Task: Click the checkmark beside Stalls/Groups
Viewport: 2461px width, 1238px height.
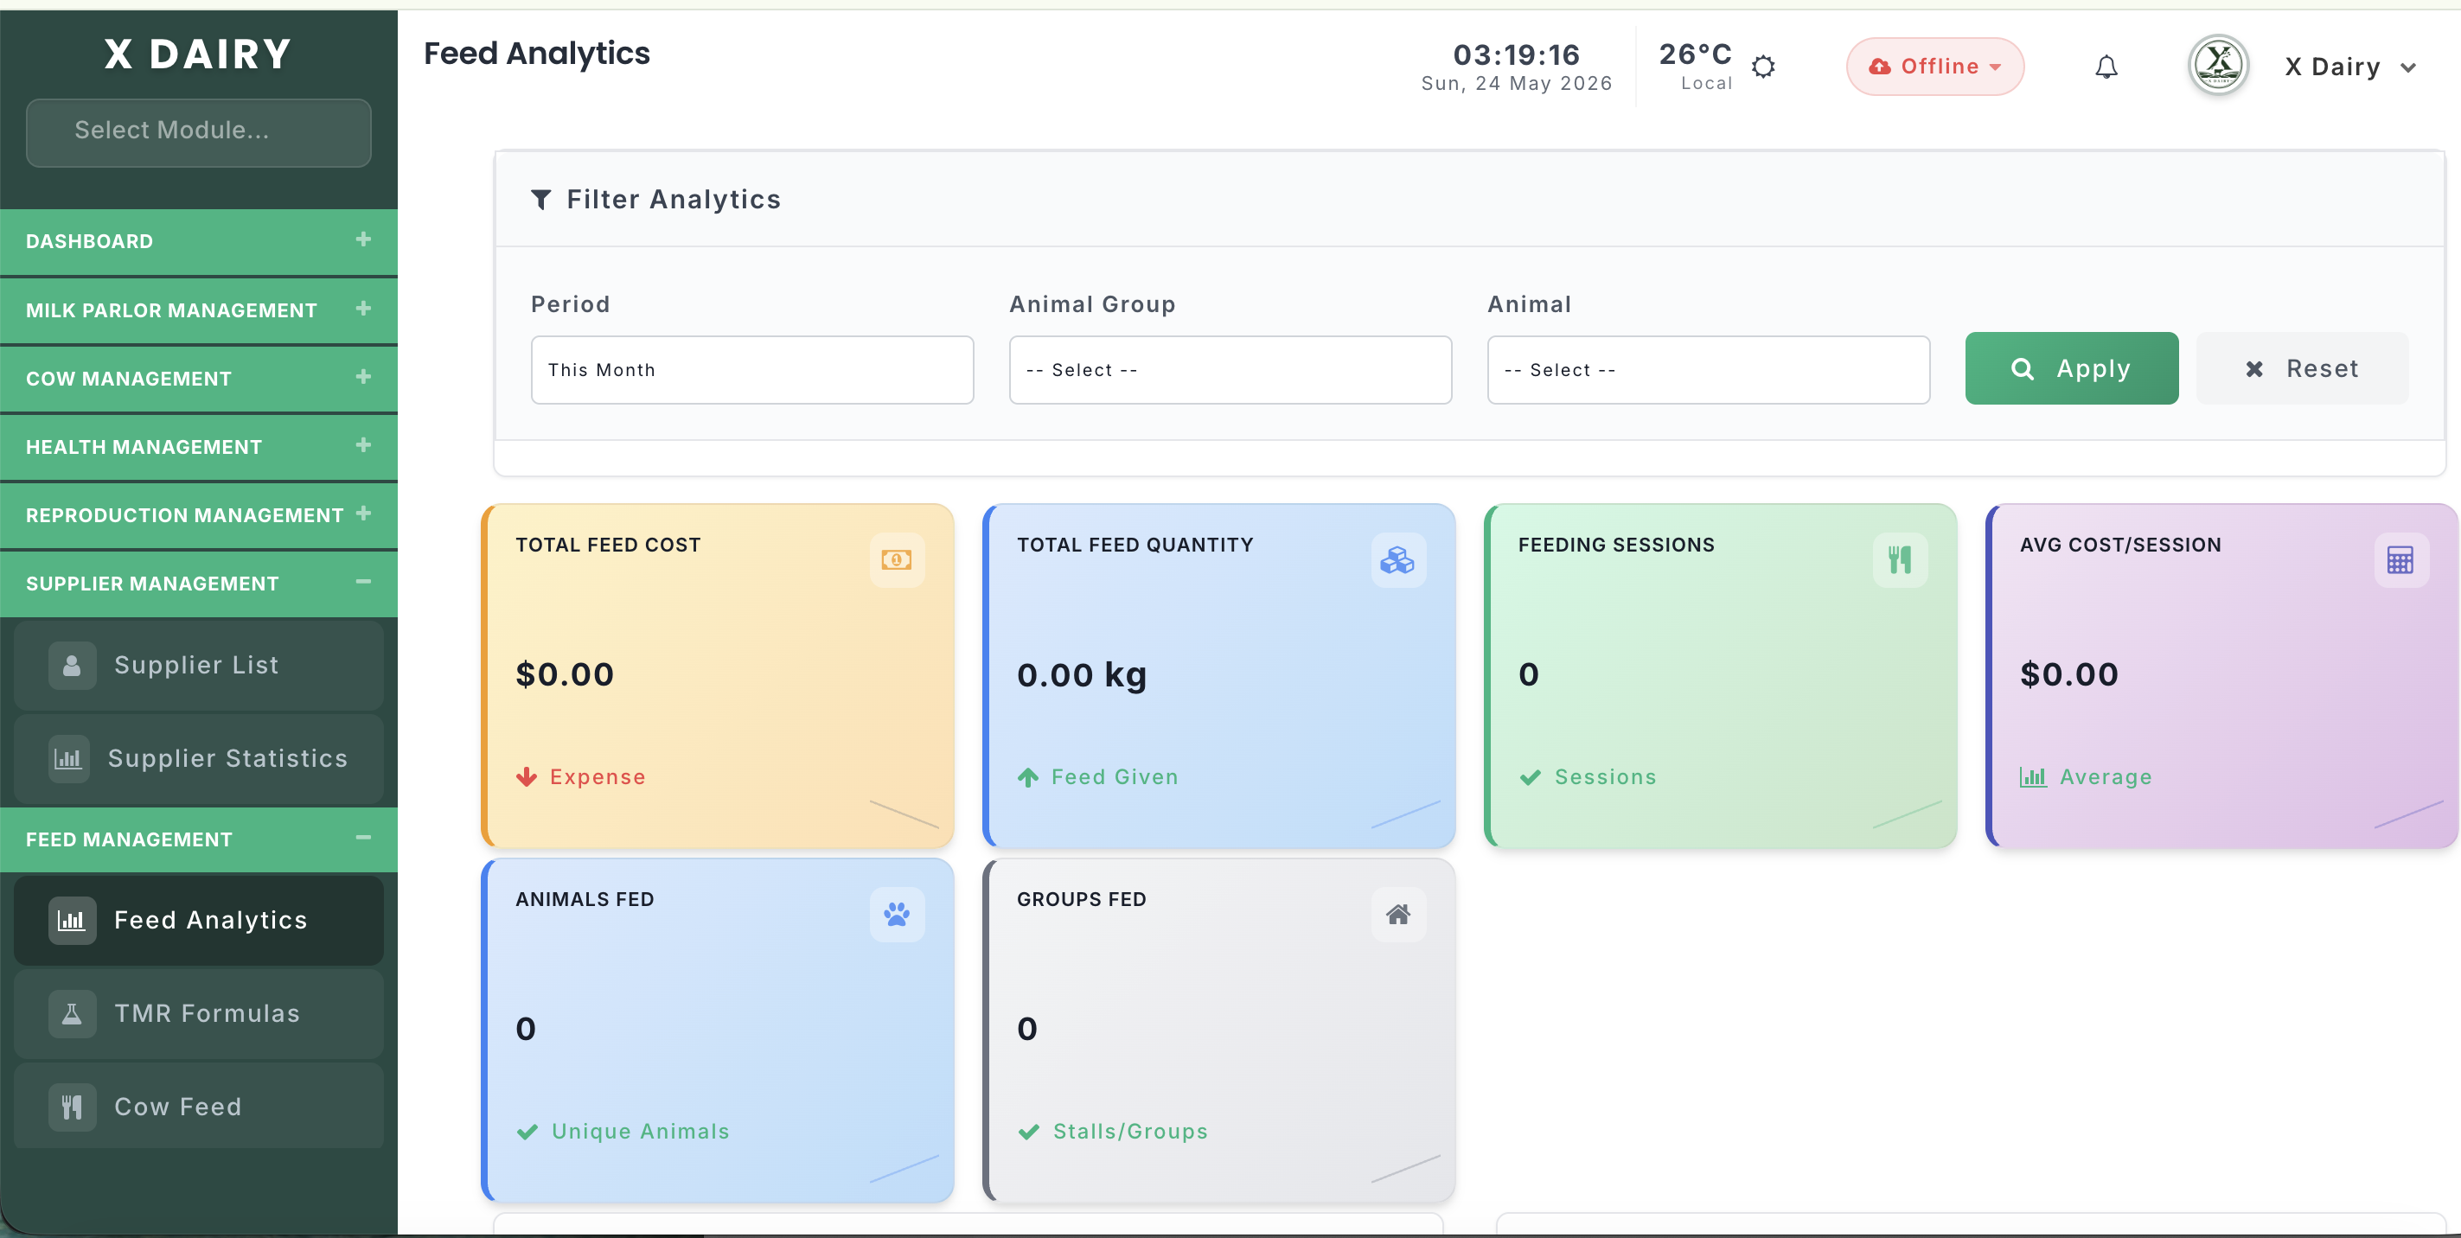Action: (x=1029, y=1132)
